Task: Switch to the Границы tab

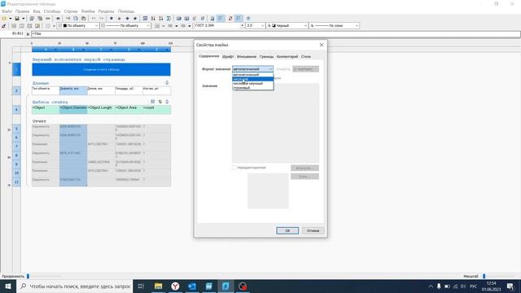Action: (266, 57)
